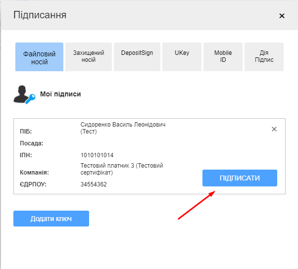This screenshot has height=269, width=298.
Task: Click the ПІБ label
Action: tap(26, 132)
